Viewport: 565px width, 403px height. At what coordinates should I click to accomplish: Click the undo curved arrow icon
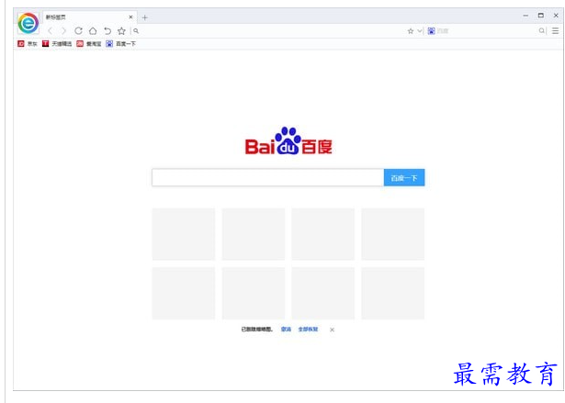click(x=107, y=31)
